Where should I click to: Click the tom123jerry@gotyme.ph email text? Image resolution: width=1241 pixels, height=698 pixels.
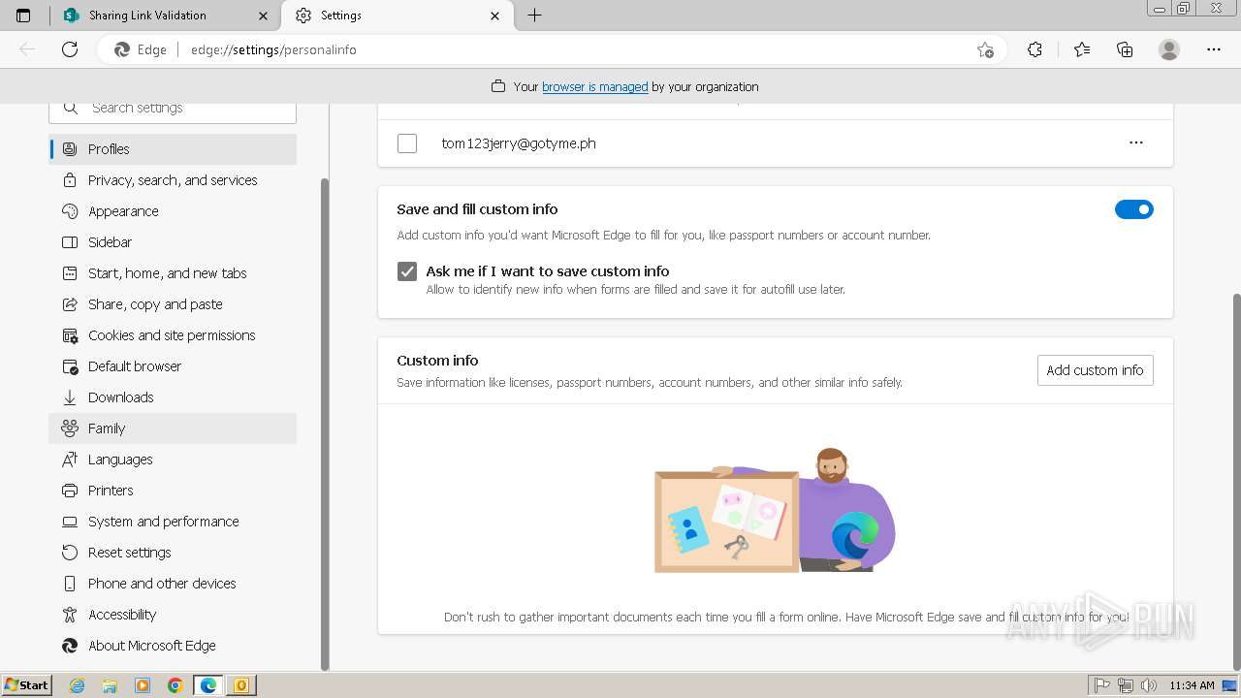(x=519, y=143)
